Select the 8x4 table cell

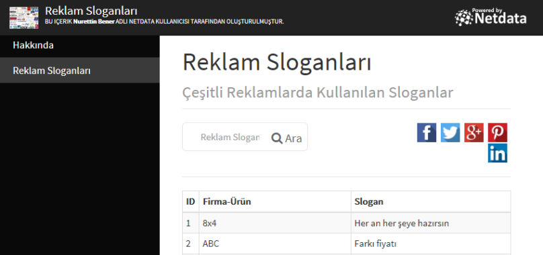(275, 223)
